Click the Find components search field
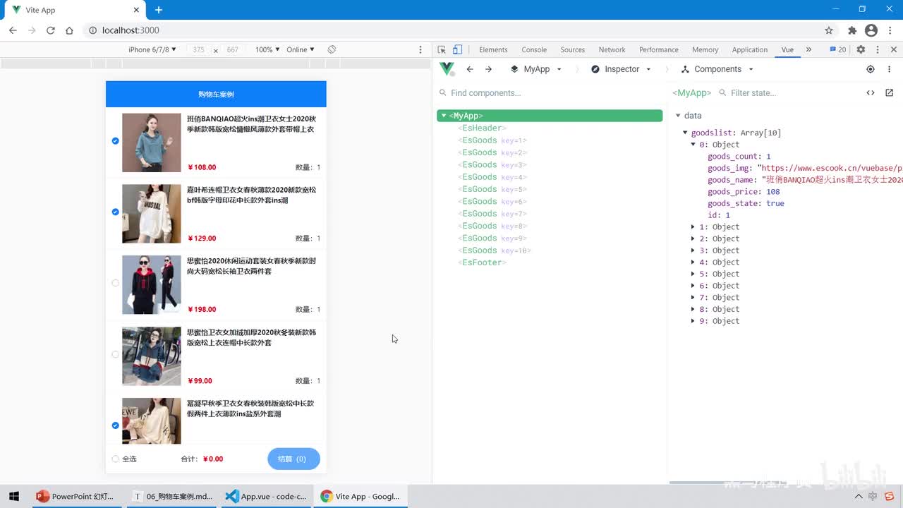The width and height of the screenshot is (903, 508). coord(550,92)
